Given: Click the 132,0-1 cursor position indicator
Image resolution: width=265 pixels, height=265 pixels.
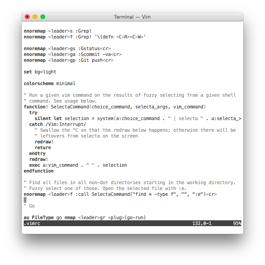Looking at the screenshot, I should coord(202,223).
